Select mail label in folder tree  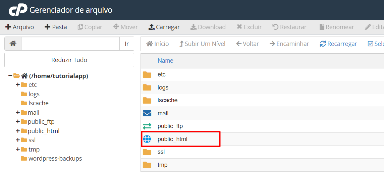(34, 113)
